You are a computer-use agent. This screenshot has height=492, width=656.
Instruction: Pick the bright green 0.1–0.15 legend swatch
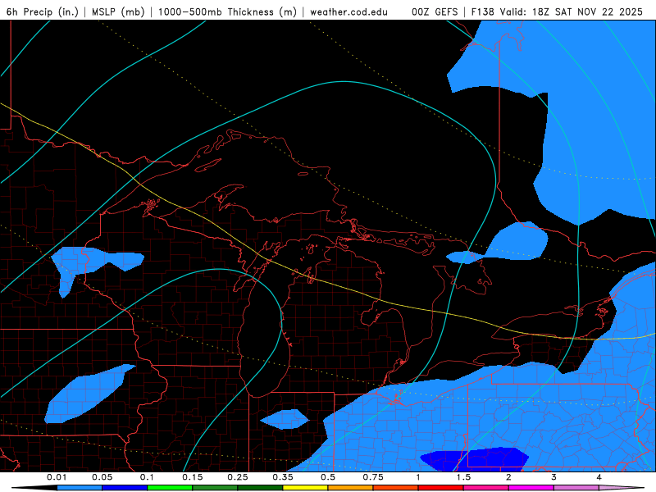click(x=170, y=488)
